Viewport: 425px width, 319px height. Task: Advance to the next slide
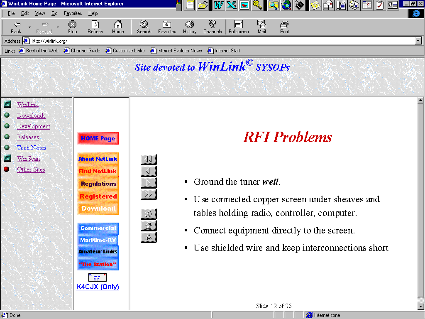149,183
